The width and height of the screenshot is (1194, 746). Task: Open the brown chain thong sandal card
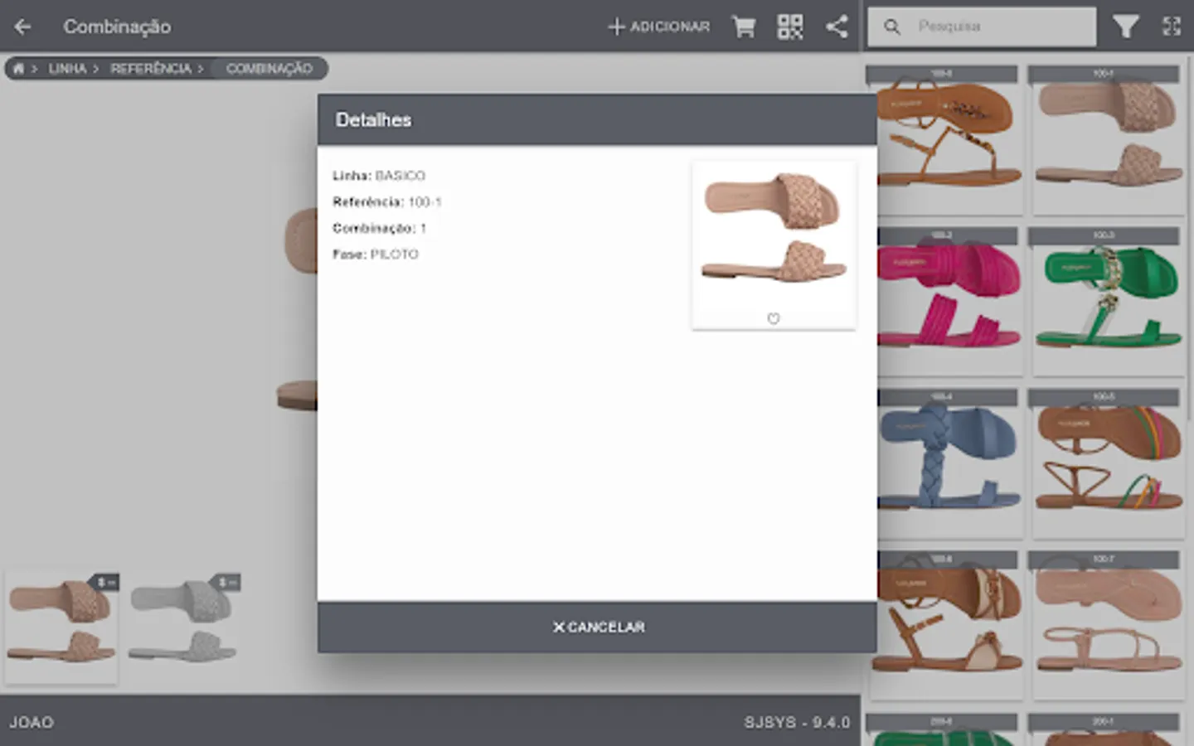[x=945, y=139]
